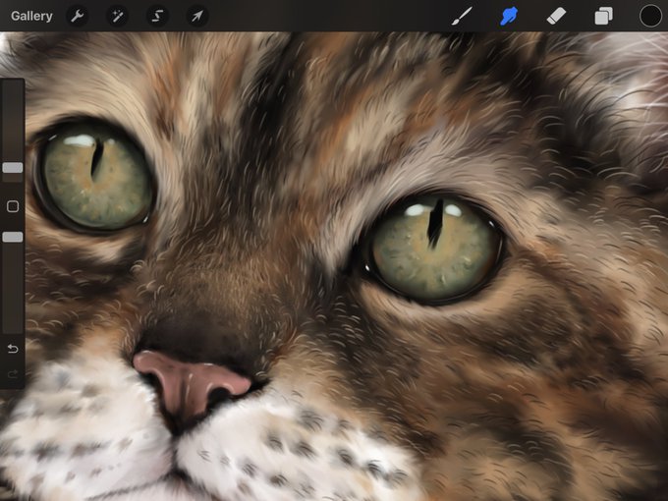668x501 pixels.
Task: Select the blue Smudge tool
Action: coord(509,16)
